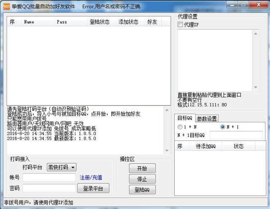The width and height of the screenshot is (270, 209).
Task: Click the Name column header
Action: [38, 22]
